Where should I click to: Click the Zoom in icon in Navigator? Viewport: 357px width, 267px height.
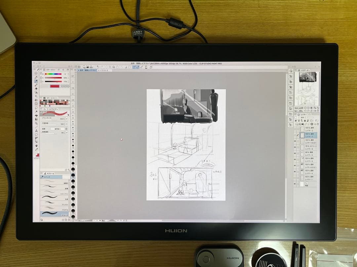(308, 108)
